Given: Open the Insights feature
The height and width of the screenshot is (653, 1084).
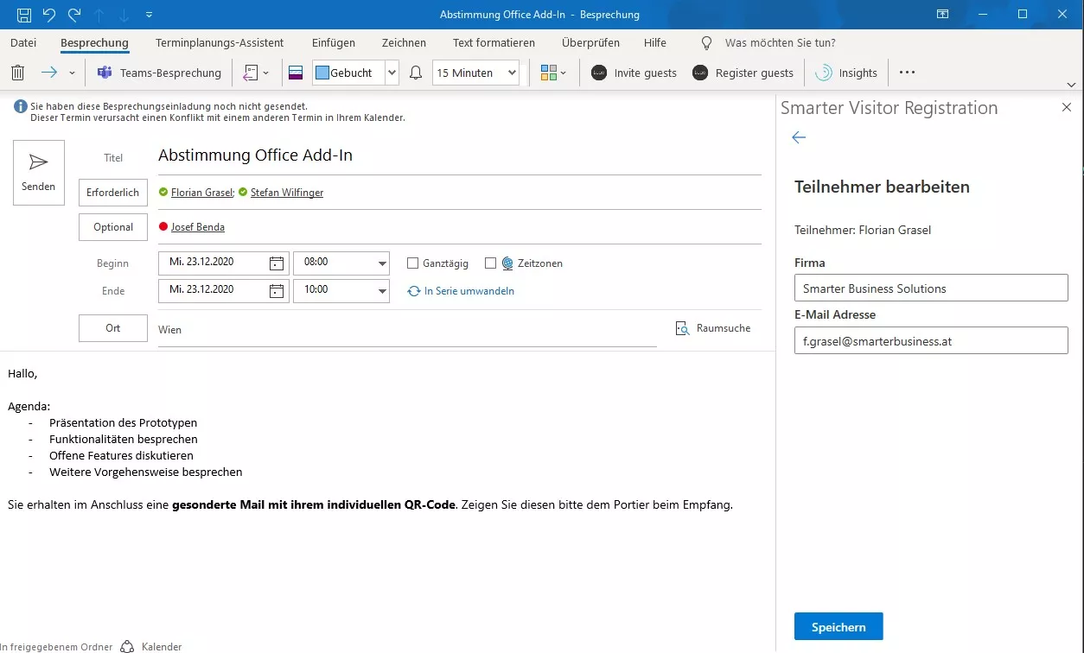Looking at the screenshot, I should 845,73.
